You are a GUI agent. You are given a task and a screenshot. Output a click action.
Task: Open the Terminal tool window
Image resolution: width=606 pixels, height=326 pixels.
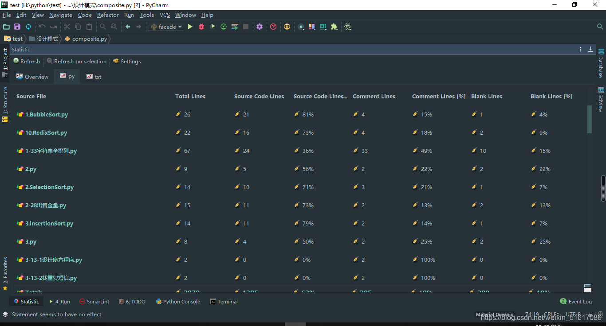point(224,302)
